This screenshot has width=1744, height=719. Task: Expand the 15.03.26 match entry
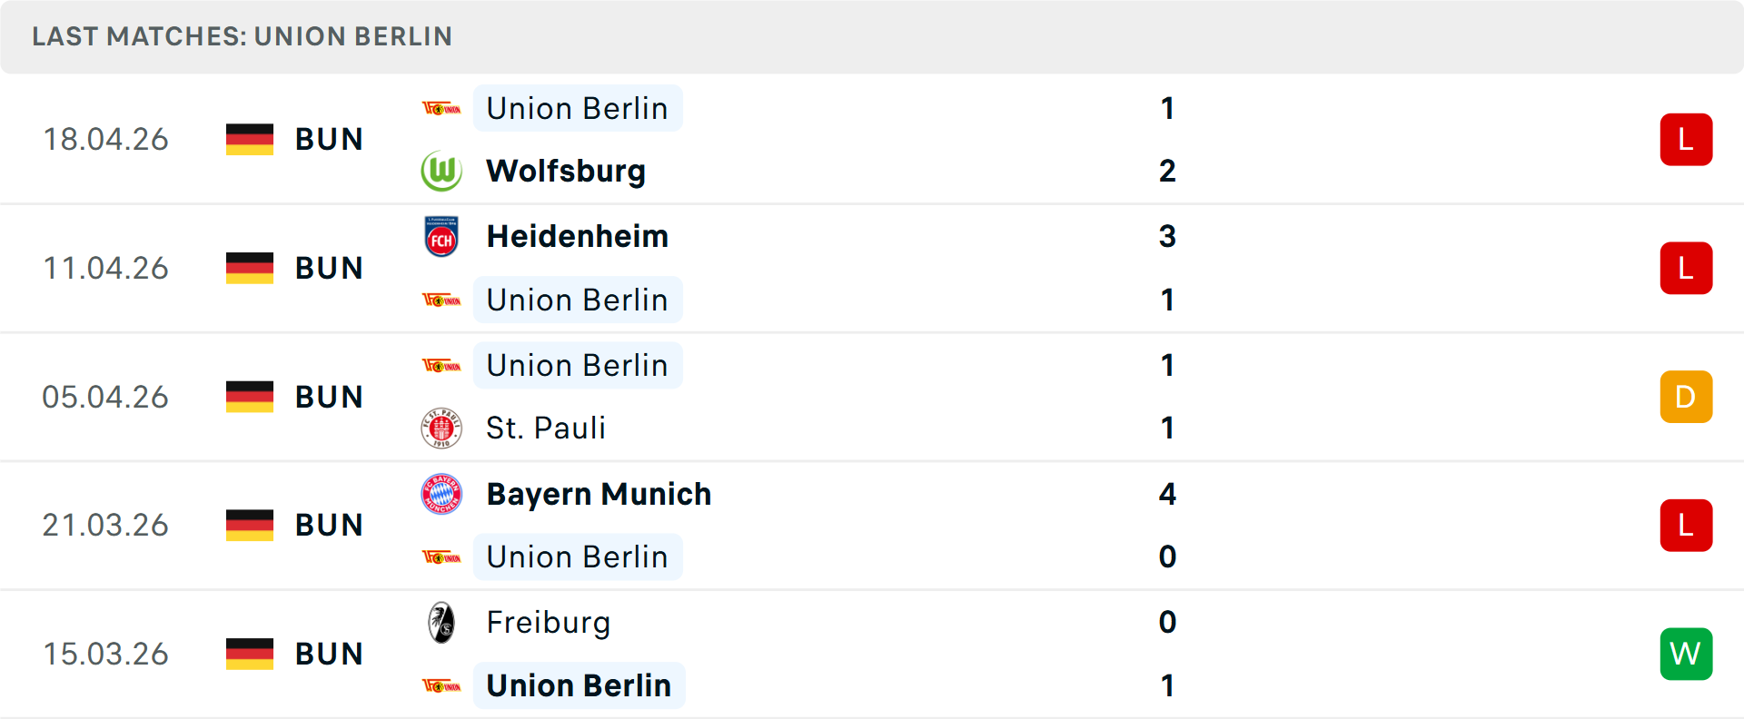tap(872, 654)
